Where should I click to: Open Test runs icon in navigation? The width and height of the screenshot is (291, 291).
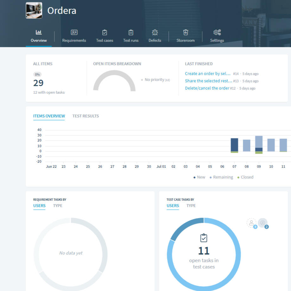point(131,32)
